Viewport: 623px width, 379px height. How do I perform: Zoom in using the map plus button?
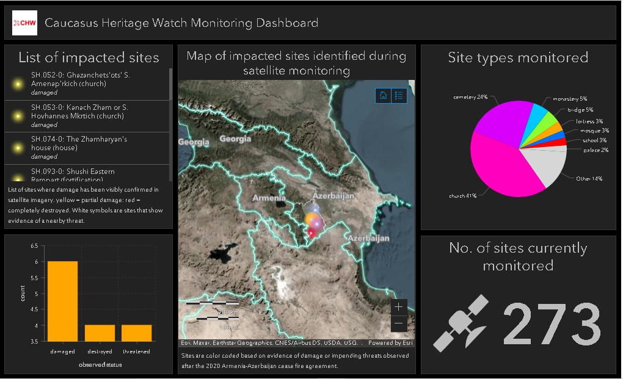click(x=399, y=307)
